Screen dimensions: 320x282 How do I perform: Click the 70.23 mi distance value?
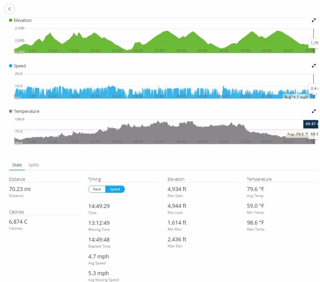[x=20, y=189]
